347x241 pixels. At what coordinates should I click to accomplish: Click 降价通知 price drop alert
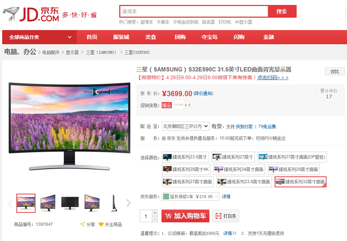tap(203, 93)
